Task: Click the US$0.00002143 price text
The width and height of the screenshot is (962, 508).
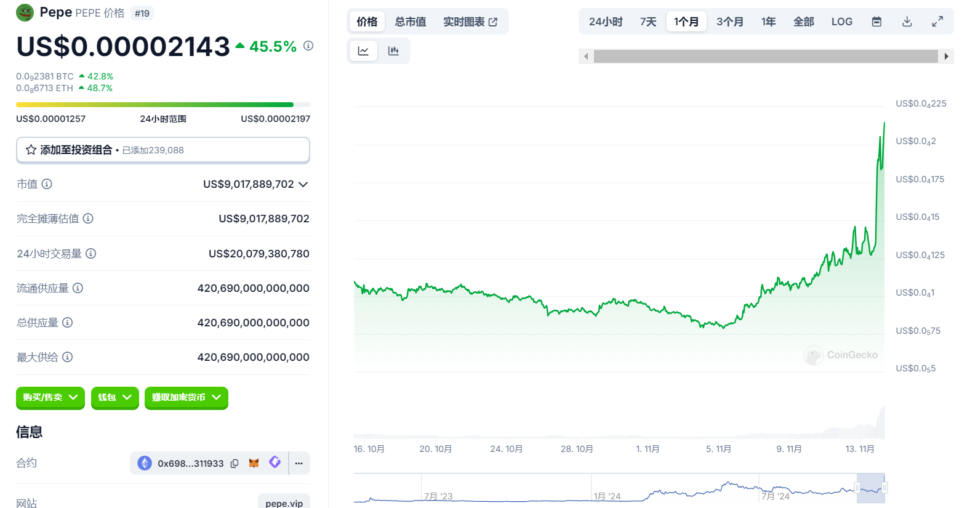Action: coord(123,47)
